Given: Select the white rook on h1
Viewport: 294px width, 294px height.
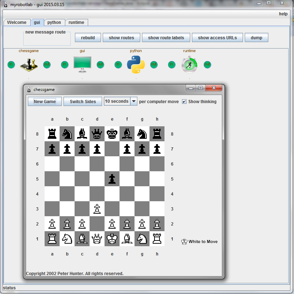Looking at the screenshot, I should point(157,239).
